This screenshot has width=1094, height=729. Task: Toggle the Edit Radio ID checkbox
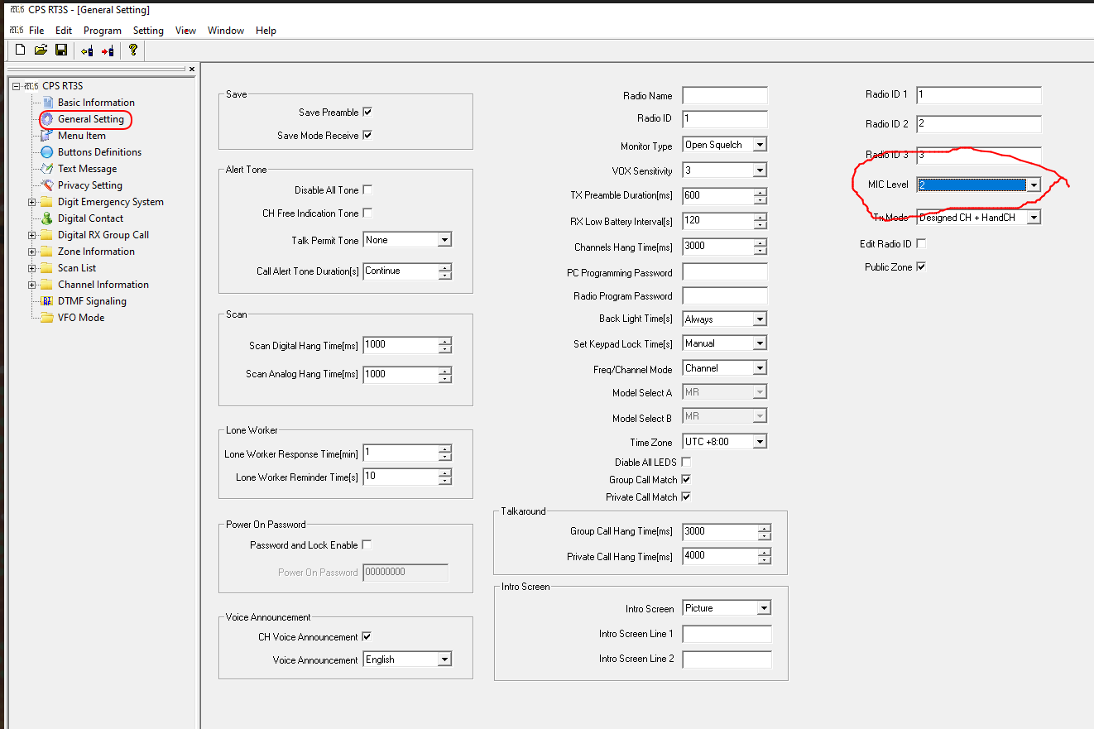pos(921,244)
